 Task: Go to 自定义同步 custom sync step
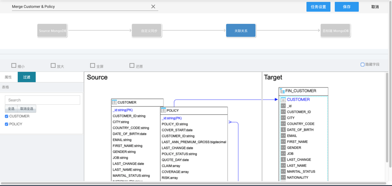tap(147, 31)
